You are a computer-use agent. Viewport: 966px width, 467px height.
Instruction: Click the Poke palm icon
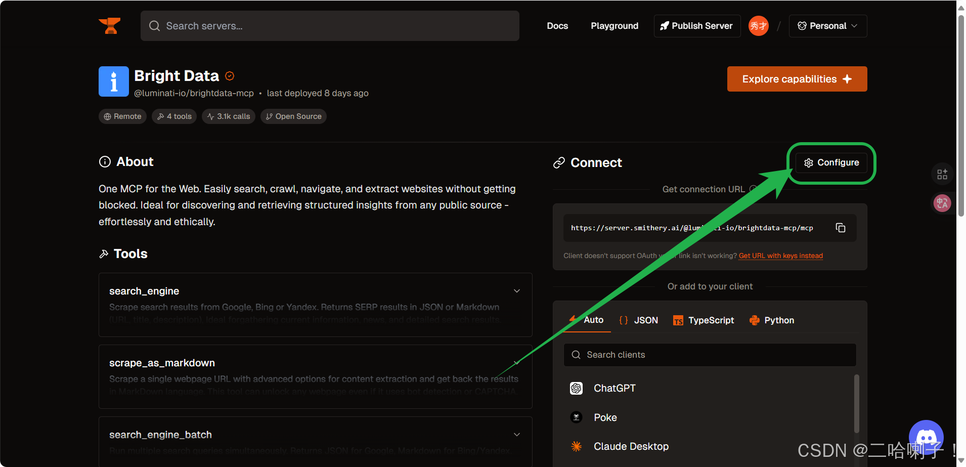(x=576, y=417)
